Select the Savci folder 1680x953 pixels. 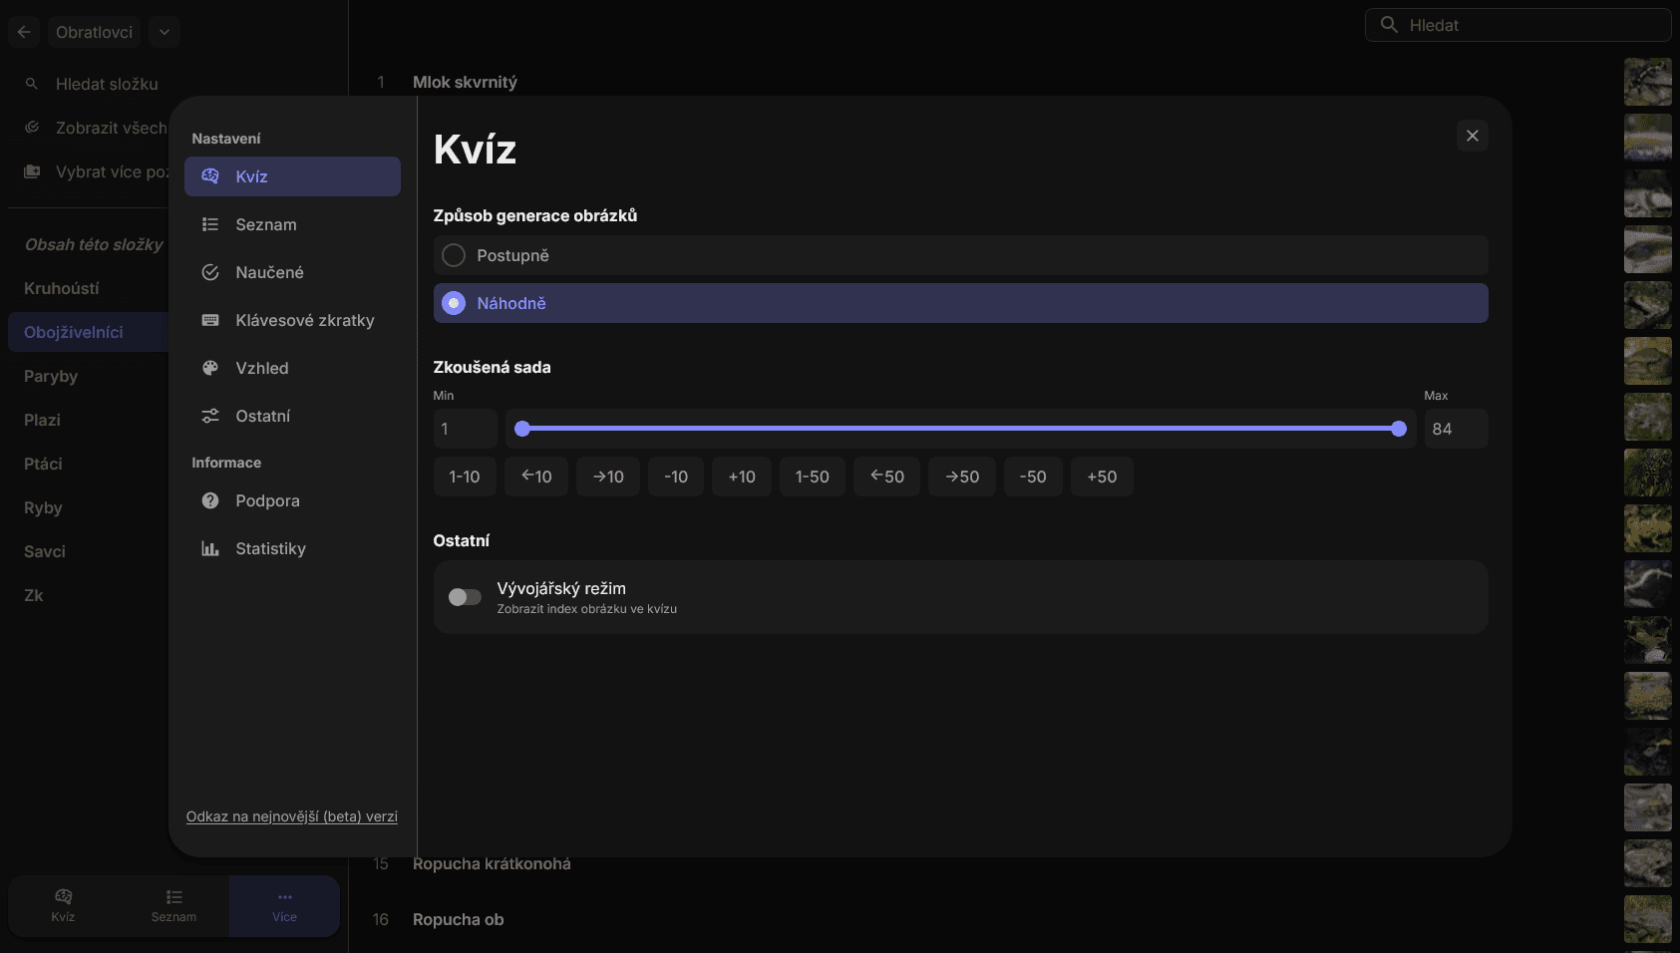tap(89, 551)
